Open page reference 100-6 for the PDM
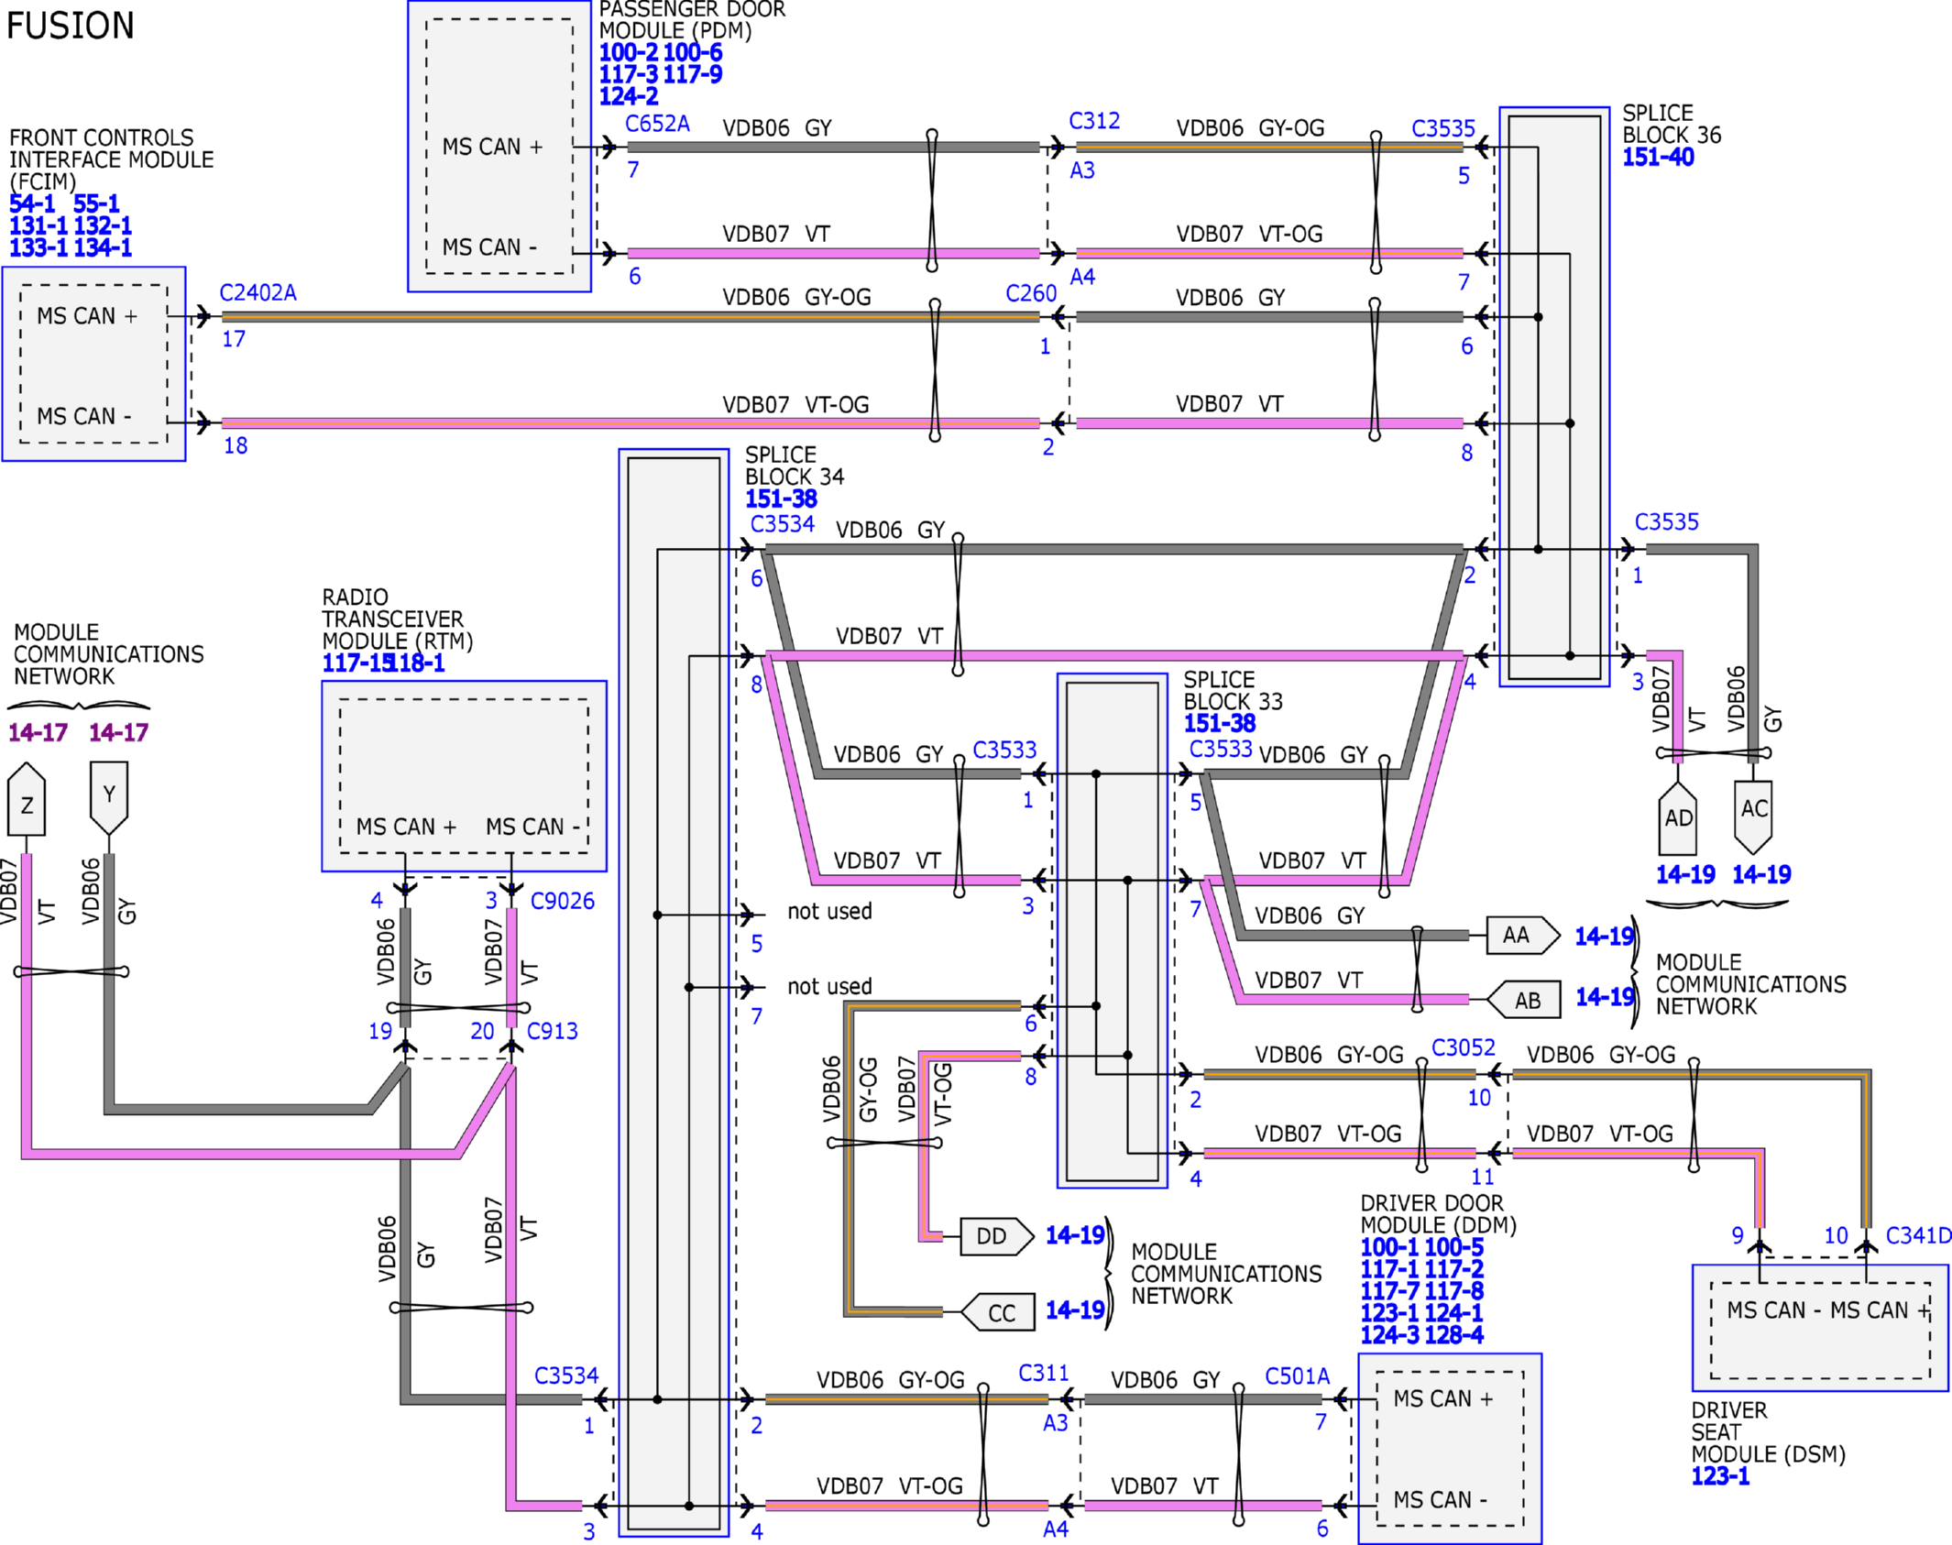Screen dimensions: 1952x1545 tap(693, 52)
